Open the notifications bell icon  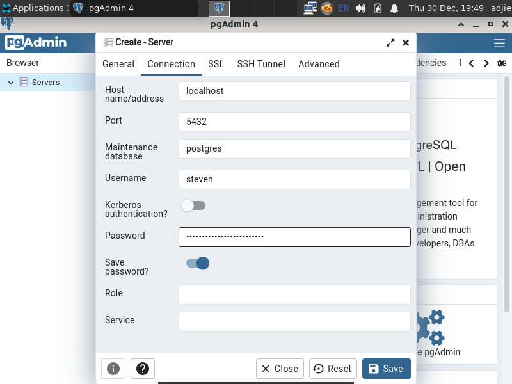click(x=394, y=8)
